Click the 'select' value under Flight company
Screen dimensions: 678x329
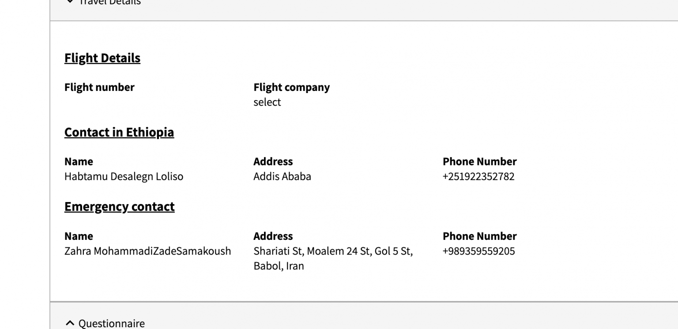point(267,102)
